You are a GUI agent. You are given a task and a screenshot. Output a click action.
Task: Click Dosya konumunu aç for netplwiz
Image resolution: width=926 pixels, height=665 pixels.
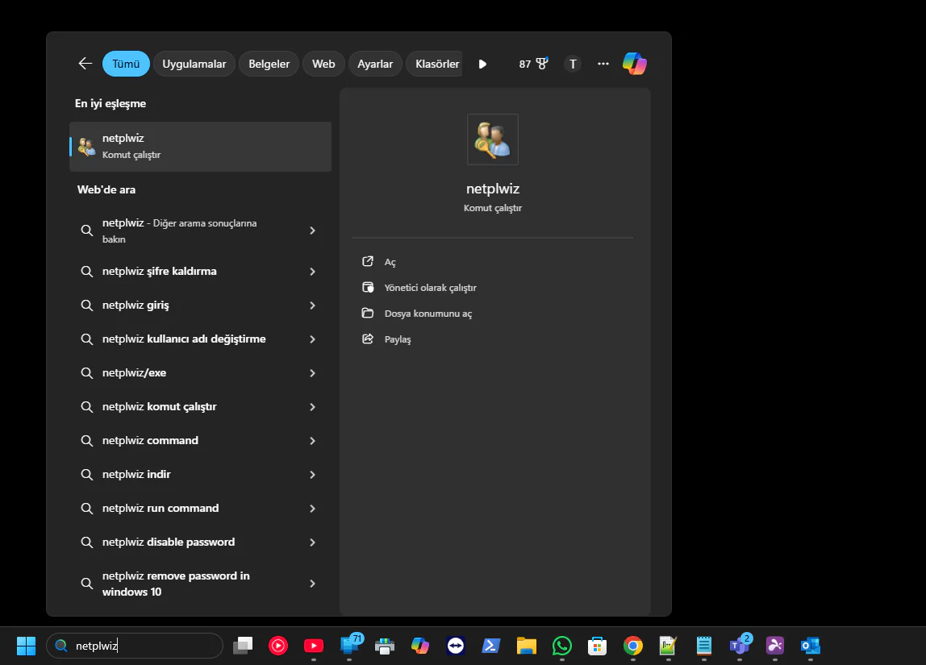tap(428, 313)
